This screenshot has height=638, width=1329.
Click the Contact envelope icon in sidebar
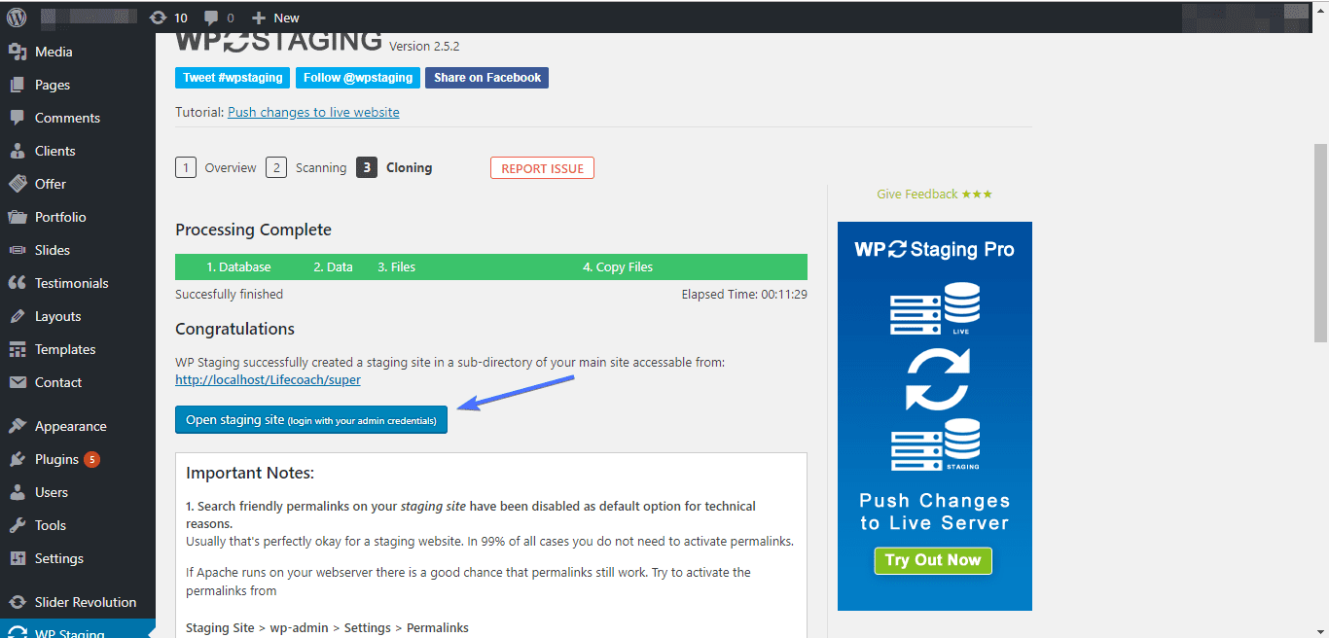click(x=18, y=382)
